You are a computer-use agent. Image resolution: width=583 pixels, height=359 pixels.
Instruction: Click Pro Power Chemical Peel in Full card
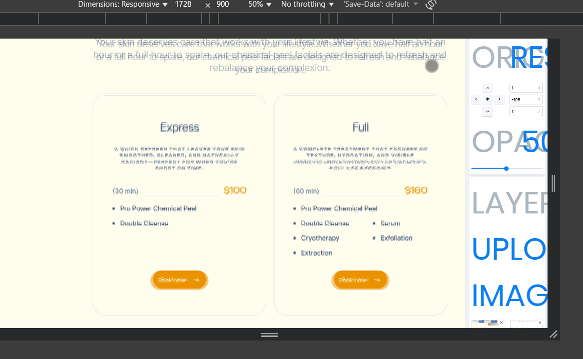click(339, 209)
